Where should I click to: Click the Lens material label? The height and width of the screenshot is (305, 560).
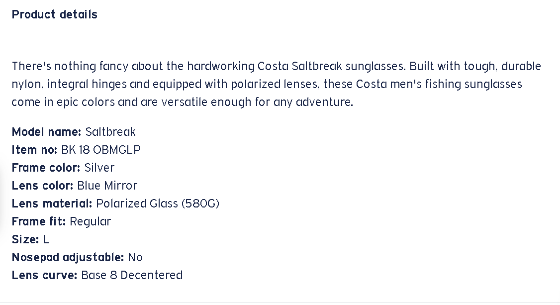[52, 203]
